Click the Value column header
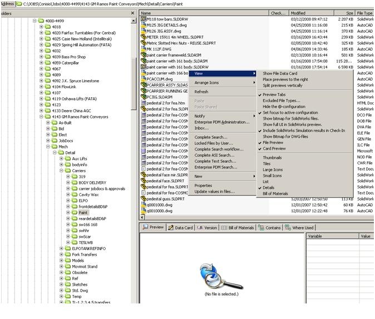The image size is (375, 319). (x=367, y=236)
